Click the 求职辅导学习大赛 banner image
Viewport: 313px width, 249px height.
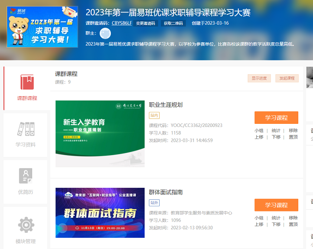[42, 27]
